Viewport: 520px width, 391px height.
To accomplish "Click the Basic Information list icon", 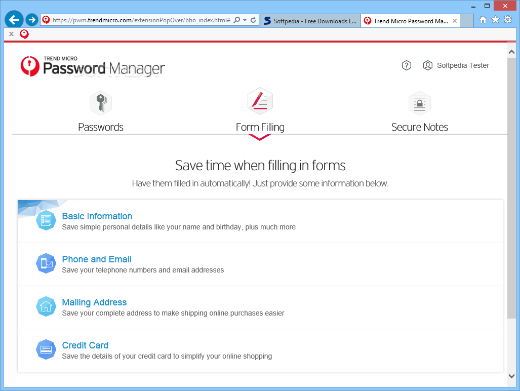I will pos(46,220).
